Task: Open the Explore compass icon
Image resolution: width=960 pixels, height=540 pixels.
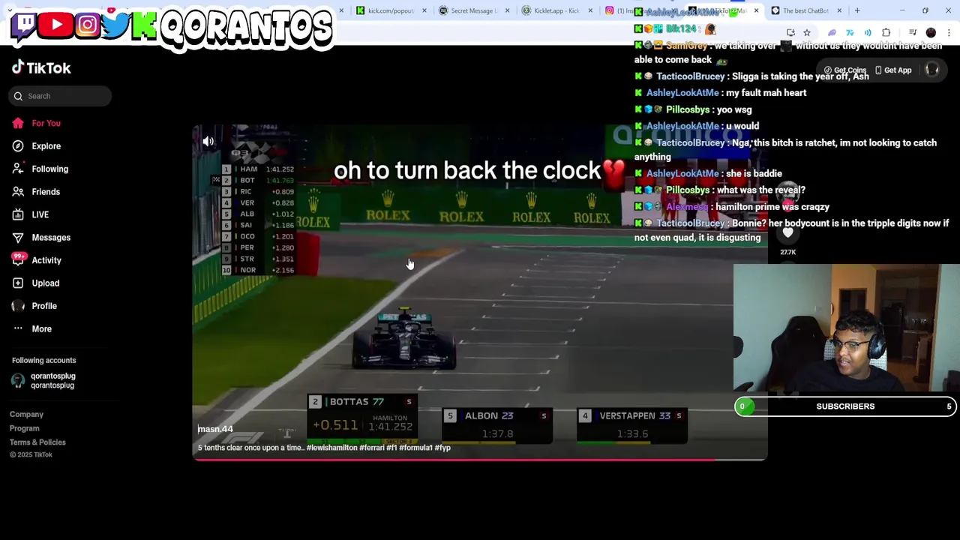Action: [18, 146]
